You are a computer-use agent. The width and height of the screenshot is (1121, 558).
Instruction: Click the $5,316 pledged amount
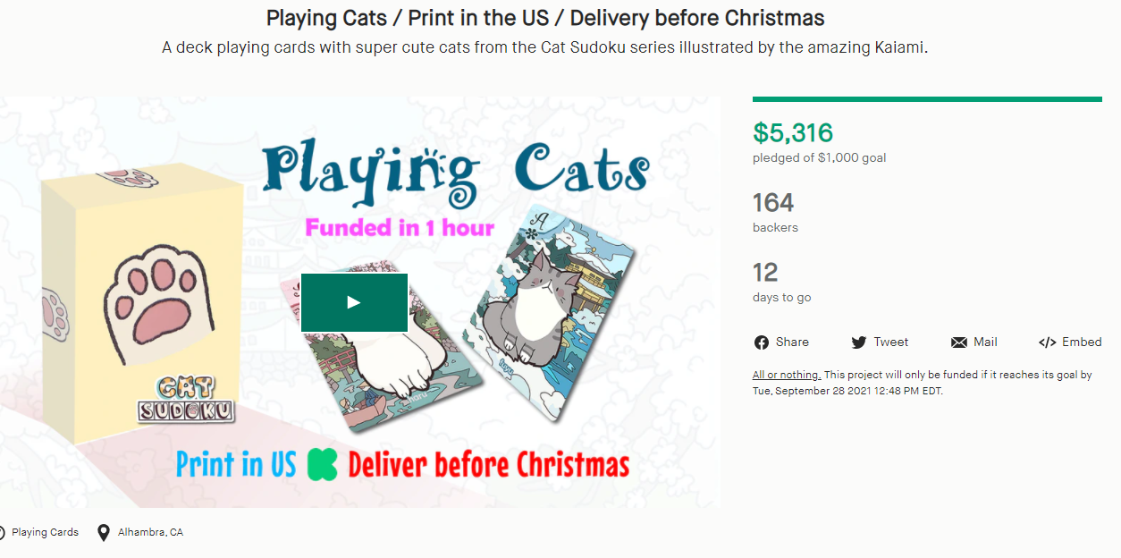[x=793, y=133]
